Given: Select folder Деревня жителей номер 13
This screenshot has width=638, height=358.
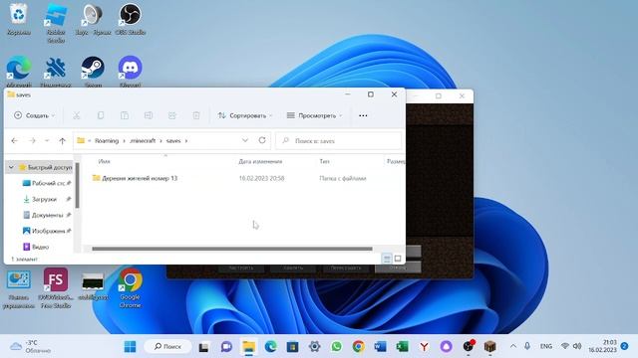Looking at the screenshot, I should [x=140, y=178].
